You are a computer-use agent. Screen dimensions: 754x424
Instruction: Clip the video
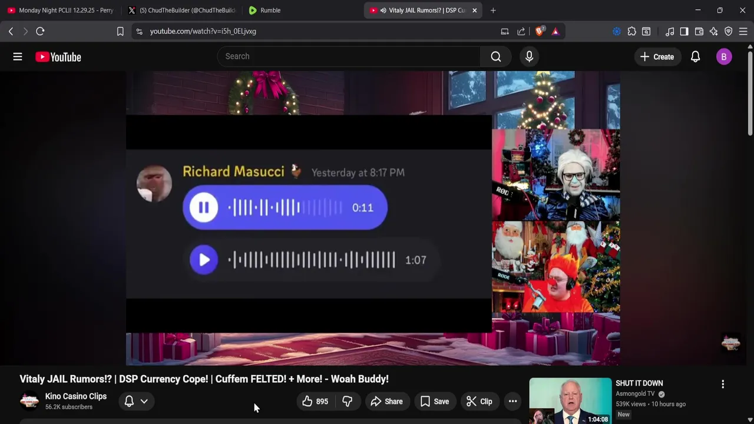click(x=479, y=402)
